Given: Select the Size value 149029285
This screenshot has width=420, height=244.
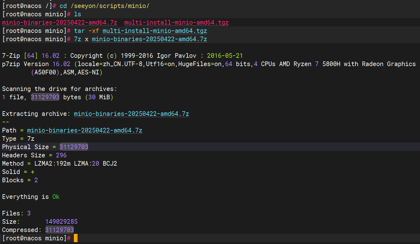Looking at the screenshot, I should 61,222.
